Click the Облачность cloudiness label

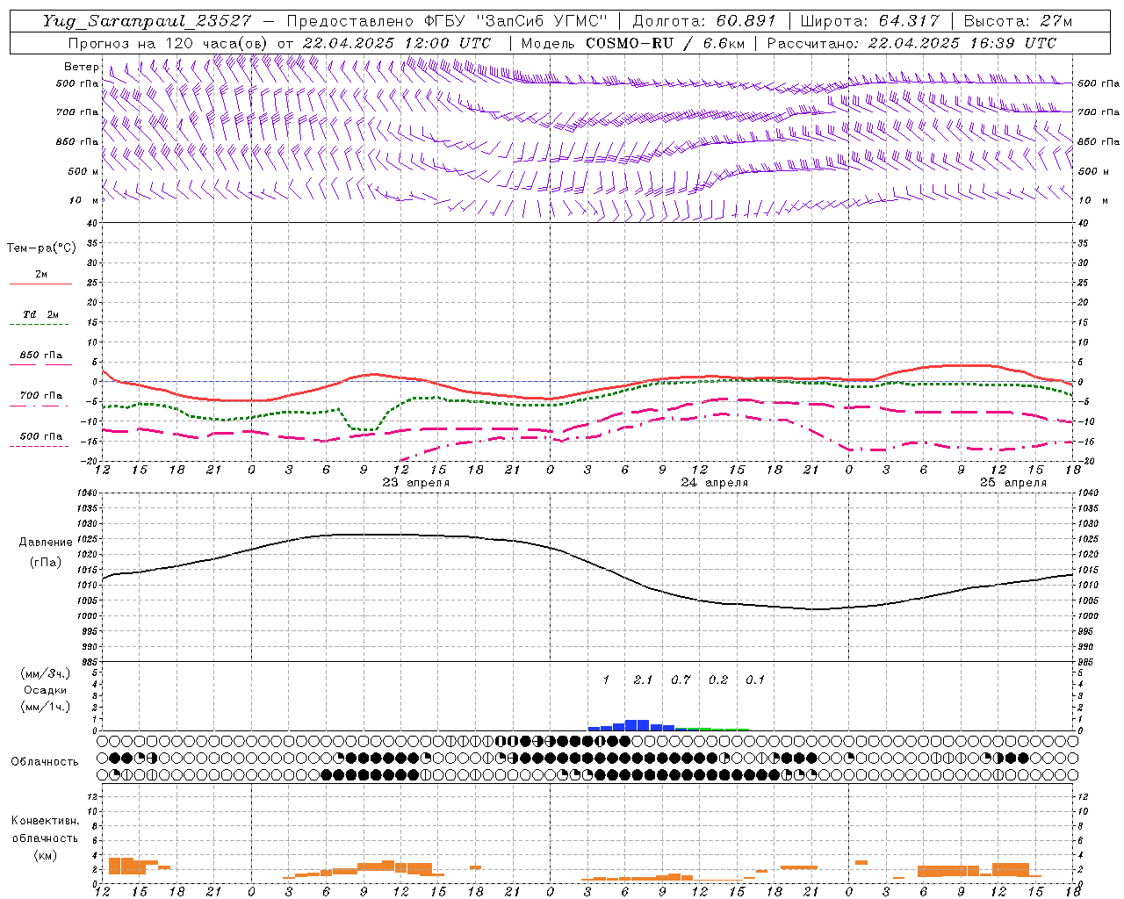(45, 762)
